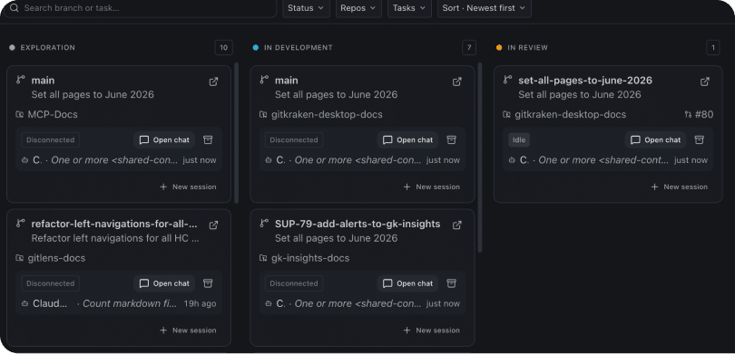Open the Status filter dropdown
Screen dimensions: 735x354
[x=306, y=8]
